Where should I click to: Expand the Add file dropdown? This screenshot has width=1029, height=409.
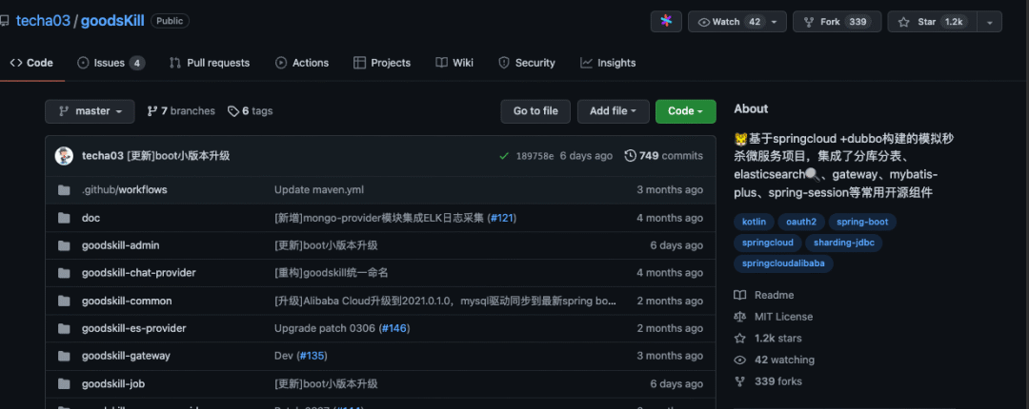pos(614,111)
